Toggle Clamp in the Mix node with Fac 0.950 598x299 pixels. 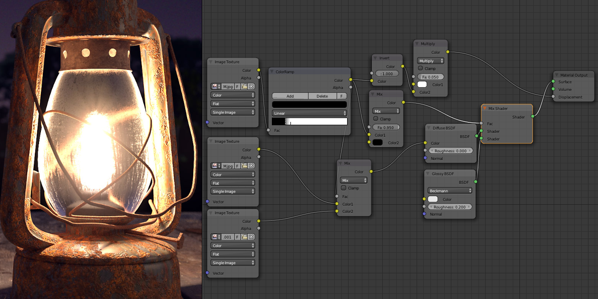tap(376, 119)
